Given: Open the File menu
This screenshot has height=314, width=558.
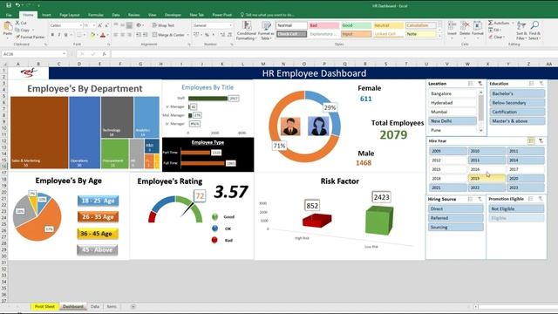Looking at the screenshot, I should (x=9, y=15).
